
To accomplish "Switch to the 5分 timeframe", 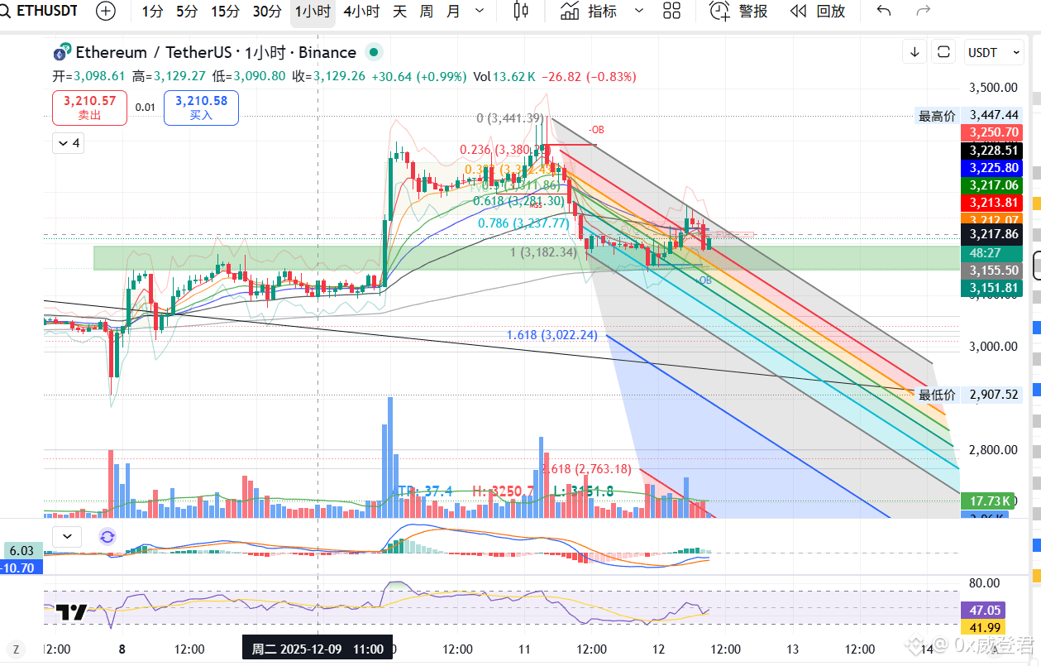I will (187, 11).
